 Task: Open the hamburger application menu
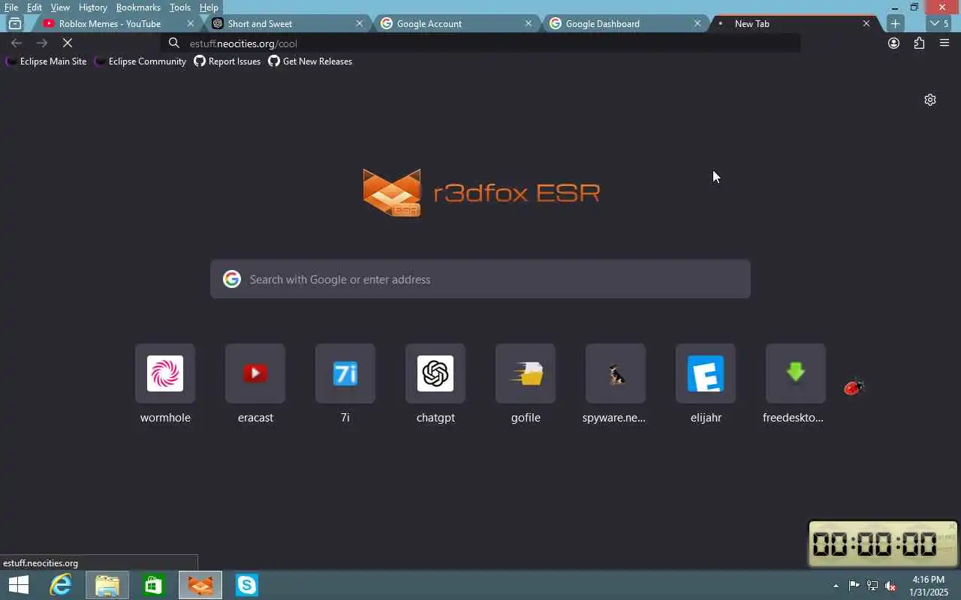pyautogui.click(x=944, y=43)
